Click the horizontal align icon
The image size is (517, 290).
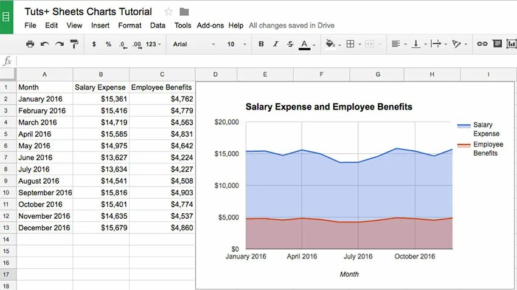396,44
